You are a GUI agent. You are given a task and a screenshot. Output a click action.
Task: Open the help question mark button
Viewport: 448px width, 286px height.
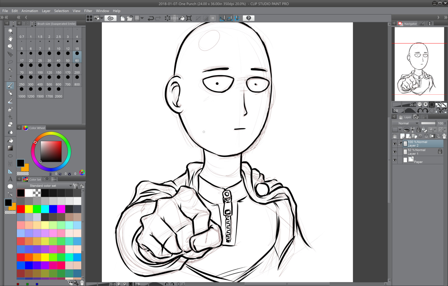coord(248,18)
